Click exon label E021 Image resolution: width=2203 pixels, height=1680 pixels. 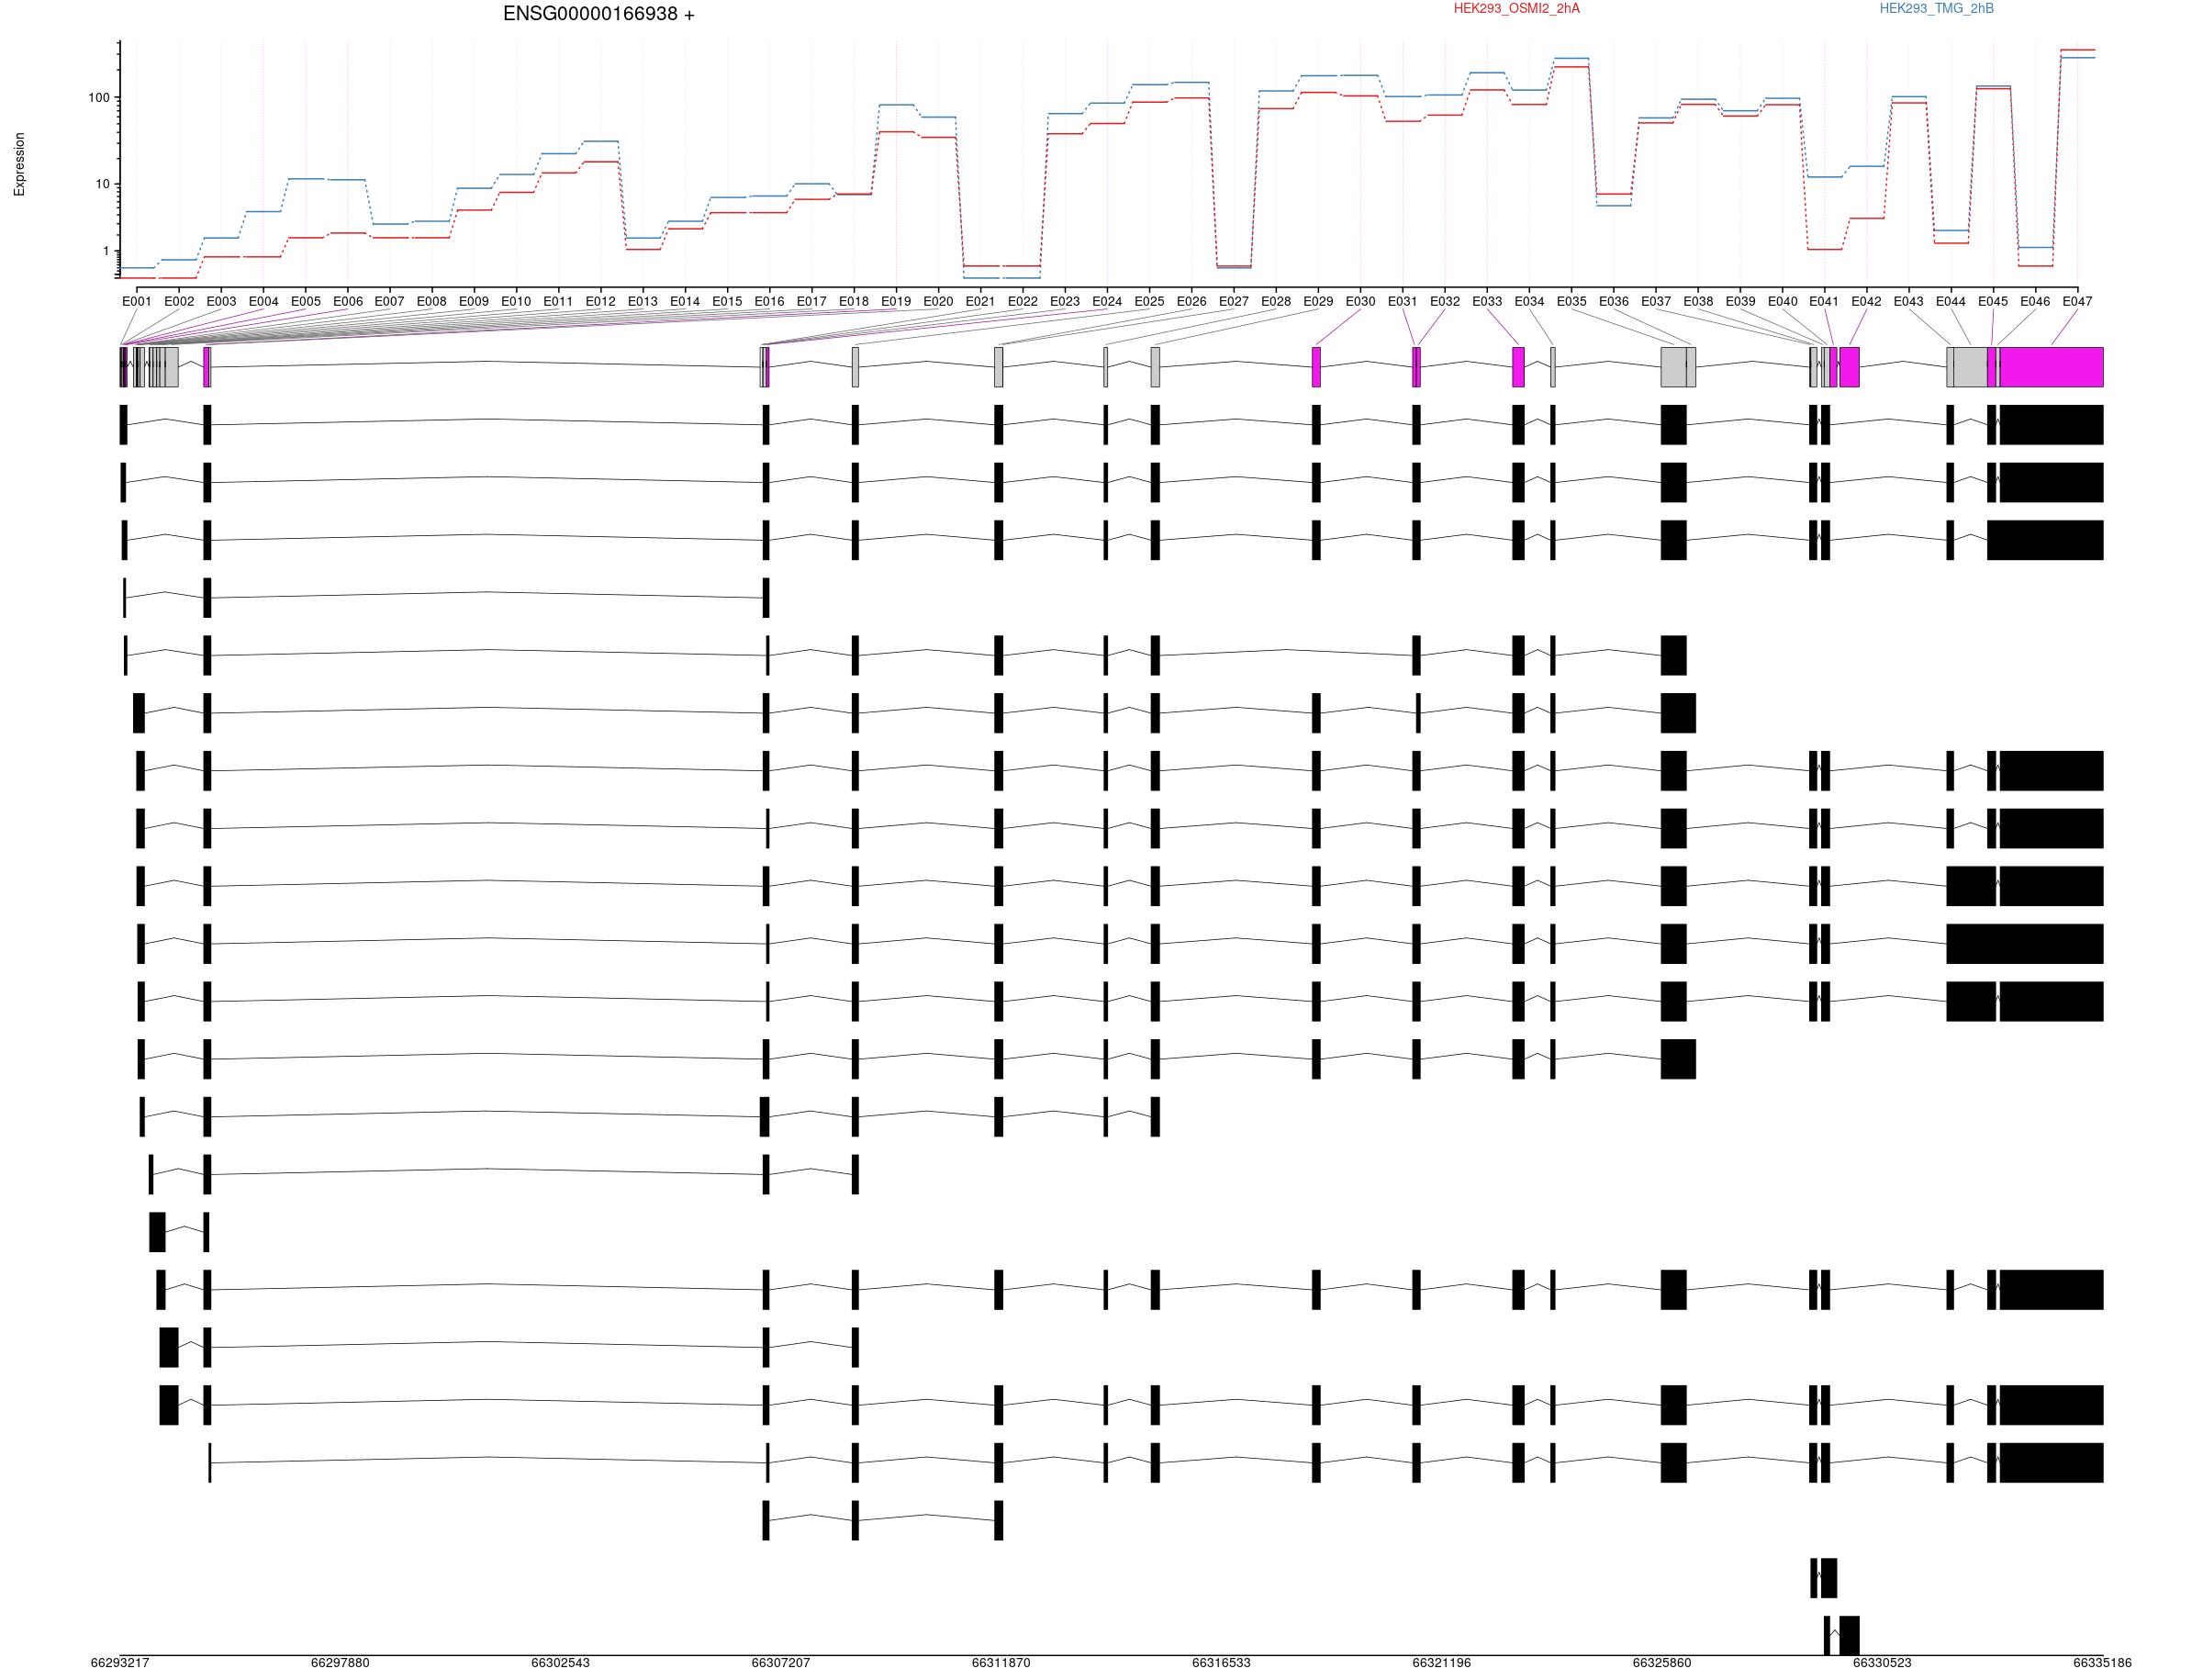(980, 301)
